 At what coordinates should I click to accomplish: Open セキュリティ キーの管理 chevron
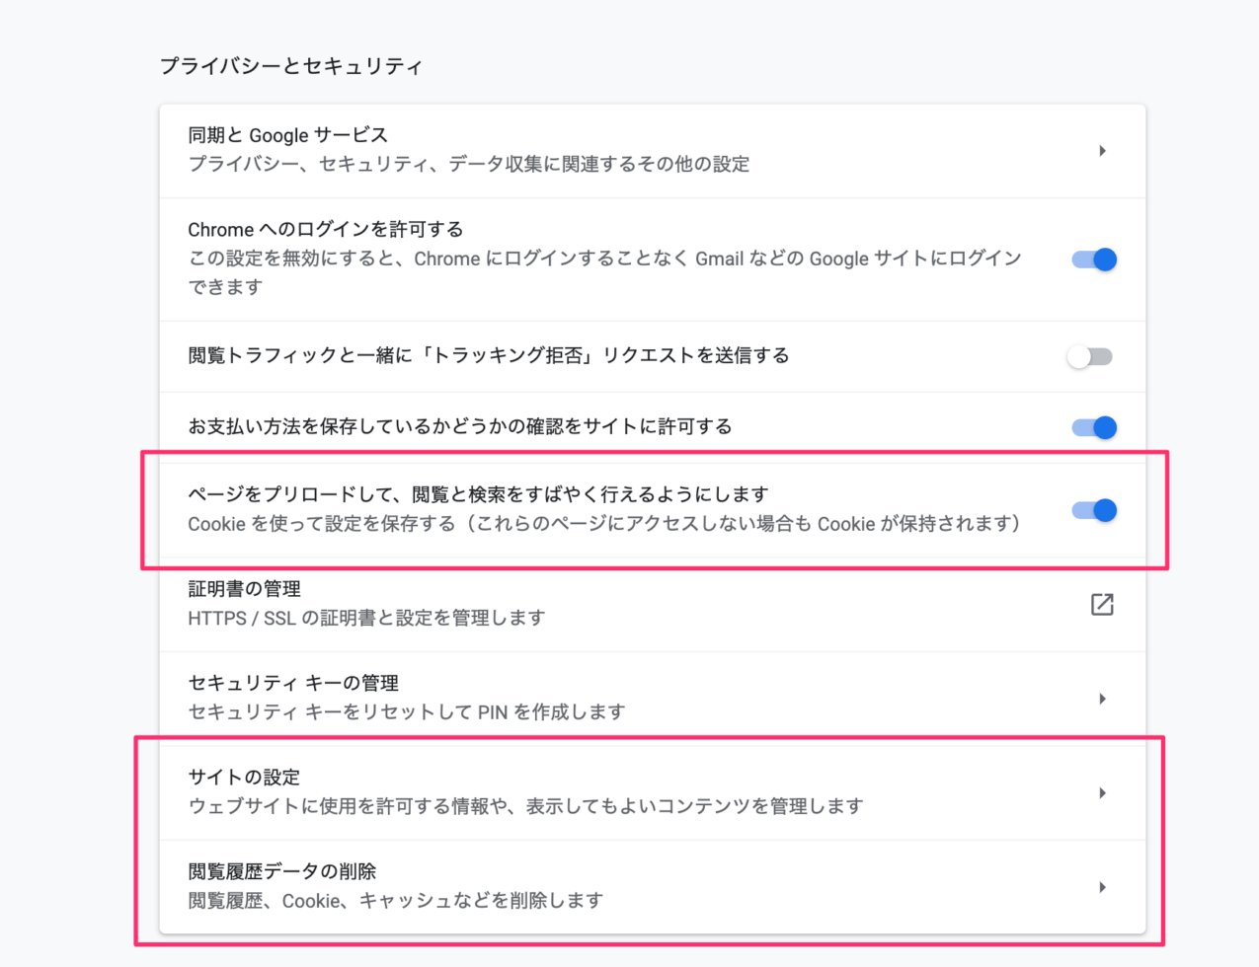(x=1102, y=699)
